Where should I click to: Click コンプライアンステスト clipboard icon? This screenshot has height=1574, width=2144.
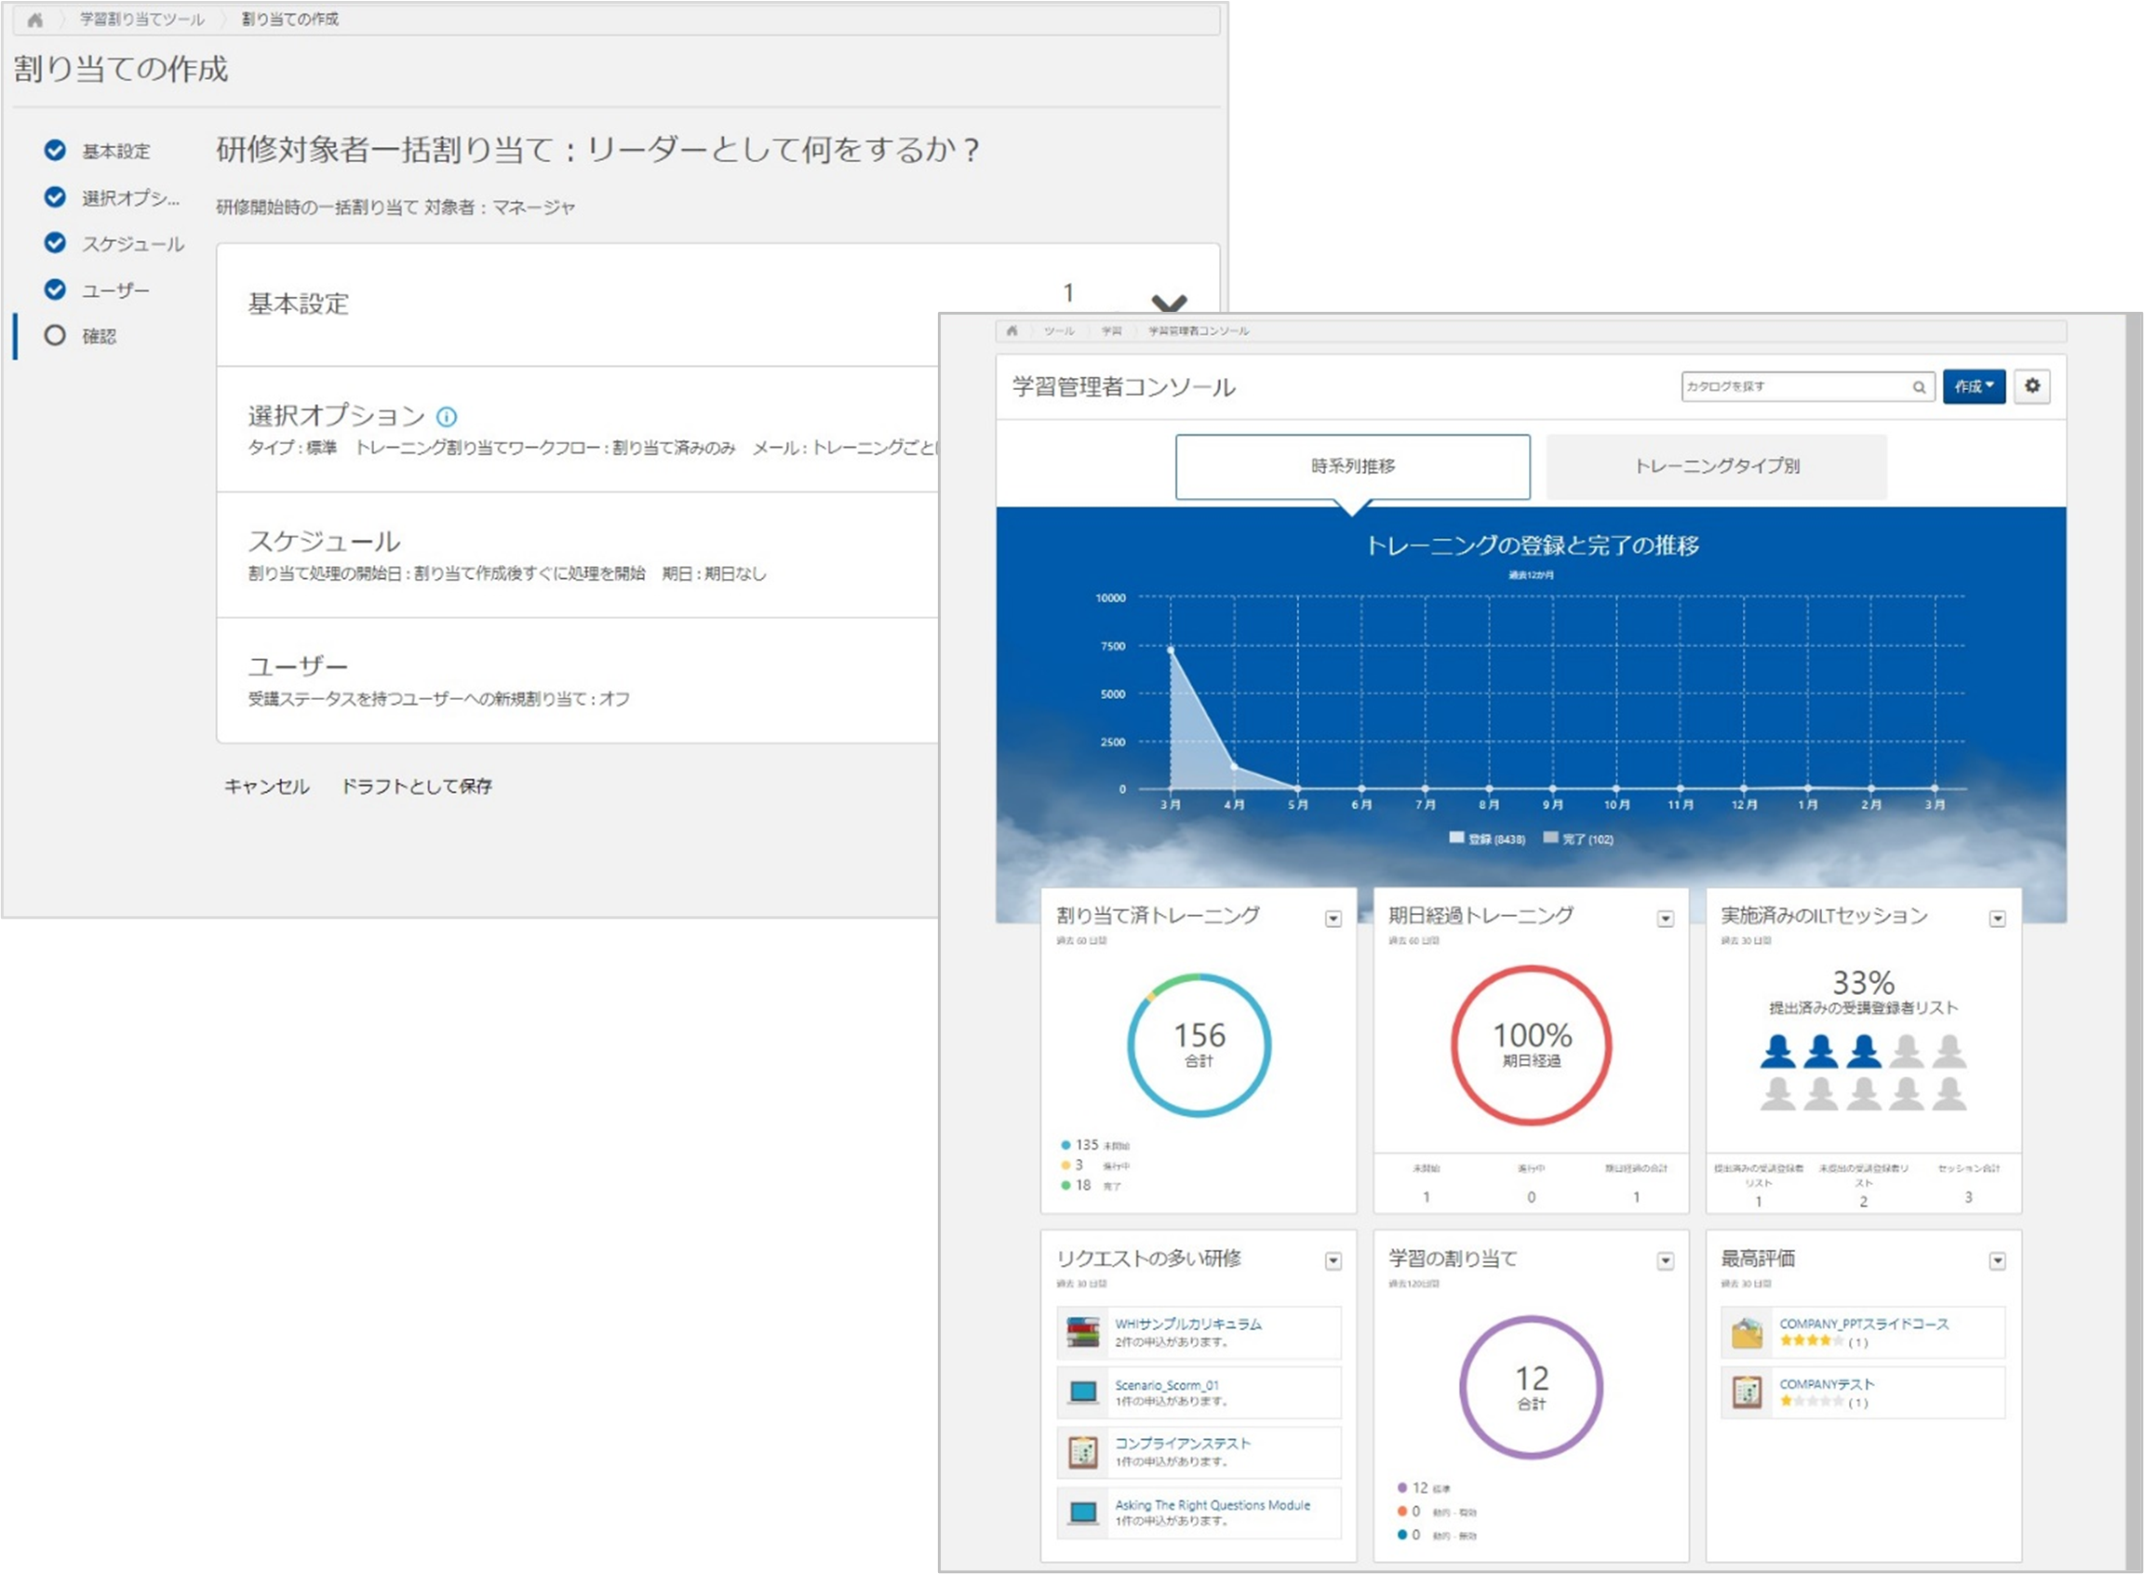(x=1083, y=1452)
